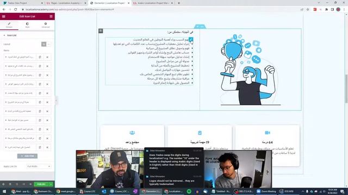Screen dimensions: 348x195
Task: Remove the fourth item in Items list
Action: click(x=47, y=84)
